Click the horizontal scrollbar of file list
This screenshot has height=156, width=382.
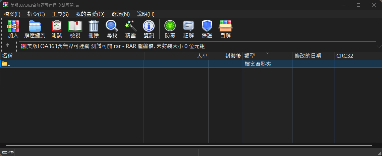pyautogui.click(x=189, y=146)
